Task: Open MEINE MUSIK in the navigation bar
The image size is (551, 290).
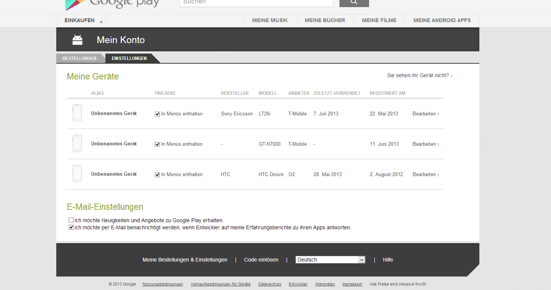Action: click(x=270, y=21)
